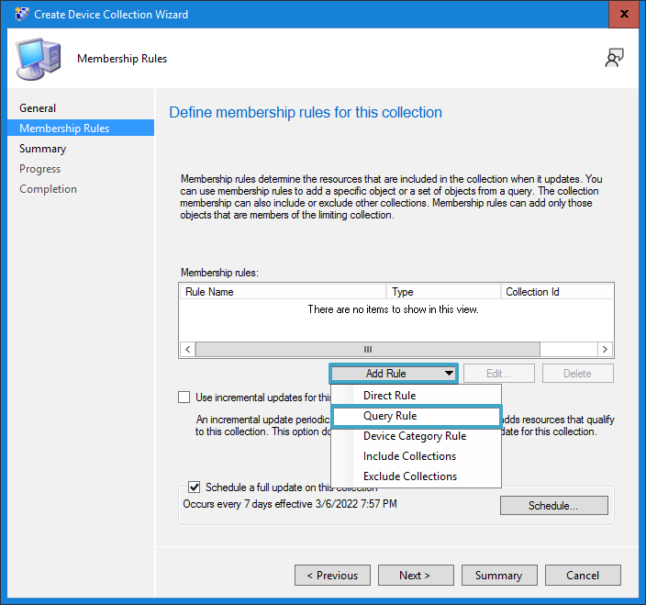Click the Schedule... button
The height and width of the screenshot is (605, 646).
[x=553, y=505]
